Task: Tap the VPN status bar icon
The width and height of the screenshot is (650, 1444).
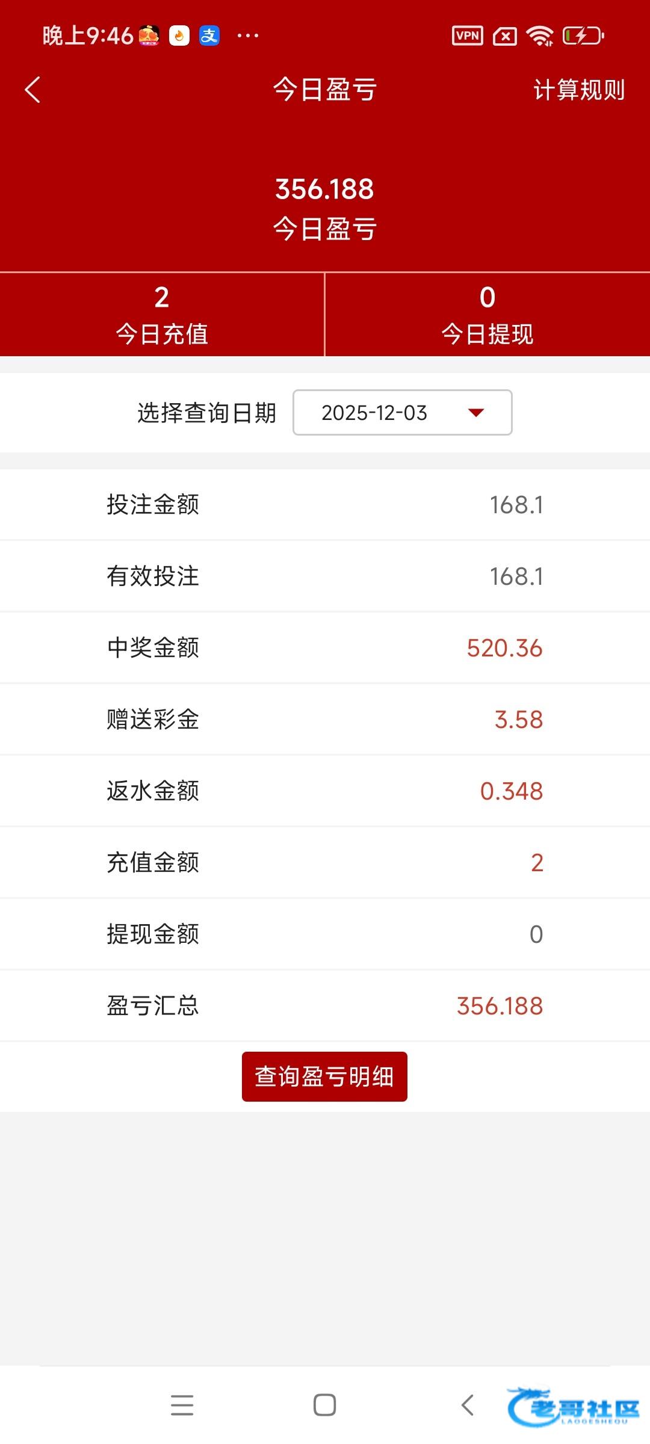Action: 467,36
